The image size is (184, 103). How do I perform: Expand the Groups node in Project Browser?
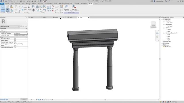coord(162,45)
